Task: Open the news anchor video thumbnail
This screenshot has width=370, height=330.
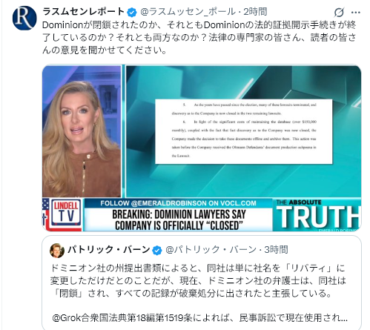Action: (x=82, y=131)
